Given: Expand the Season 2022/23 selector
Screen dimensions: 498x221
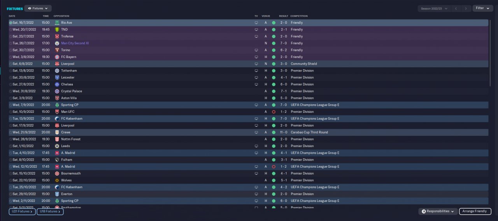Looking at the screenshot, I should (434, 8).
